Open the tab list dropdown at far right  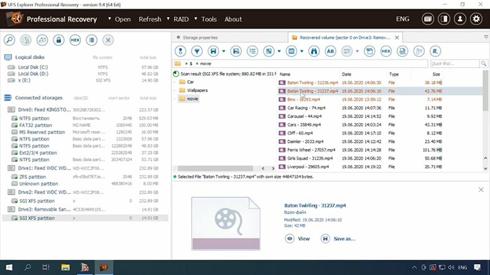[x=486, y=37]
